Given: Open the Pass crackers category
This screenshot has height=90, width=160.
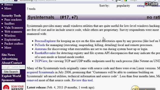Looking at the screenshot, I should pos(13,19).
